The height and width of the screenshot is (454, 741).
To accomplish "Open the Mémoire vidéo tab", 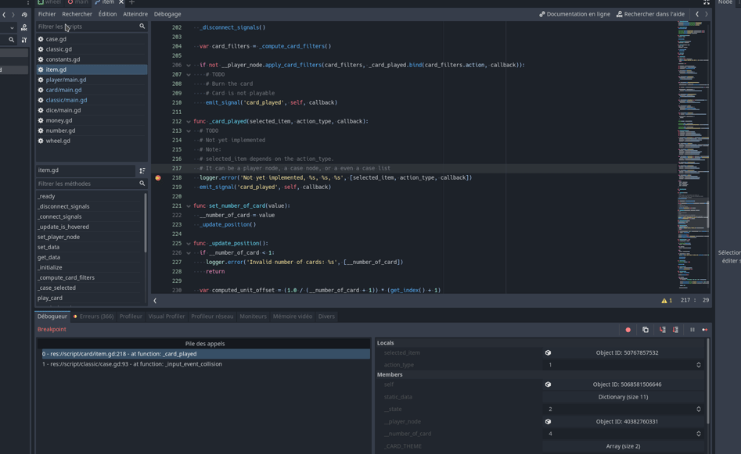I will [x=293, y=316].
